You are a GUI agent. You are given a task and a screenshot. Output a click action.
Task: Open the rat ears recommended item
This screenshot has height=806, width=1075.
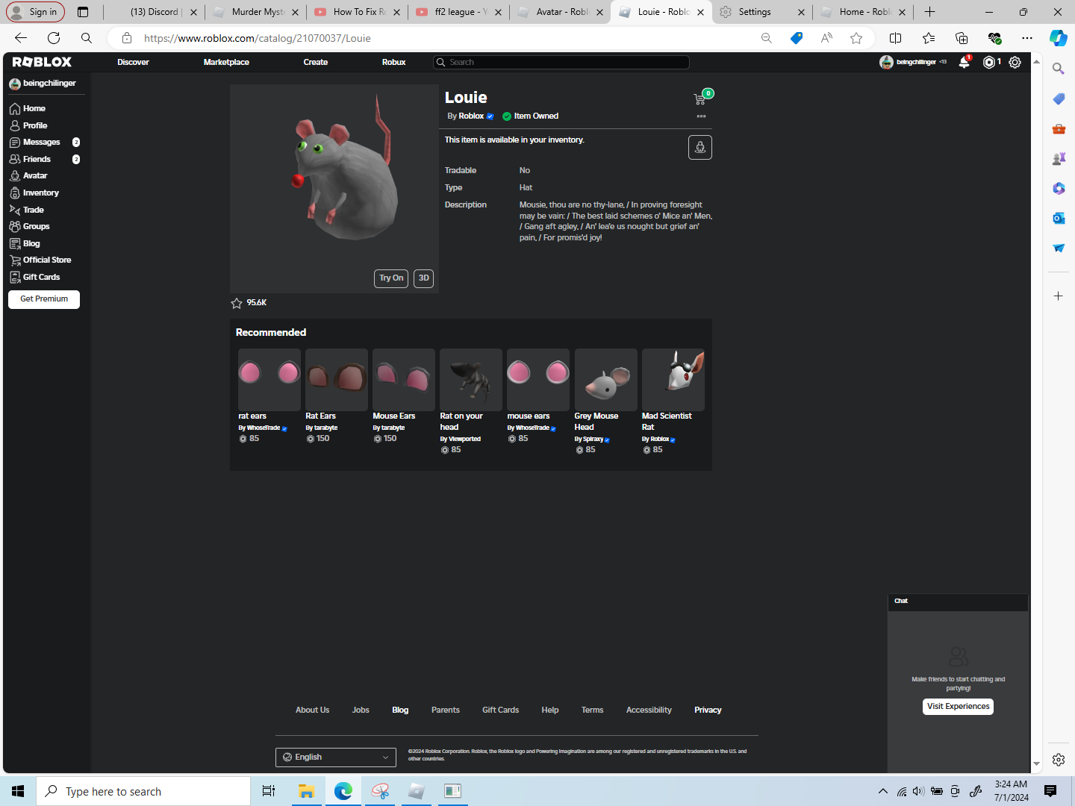[x=269, y=380]
